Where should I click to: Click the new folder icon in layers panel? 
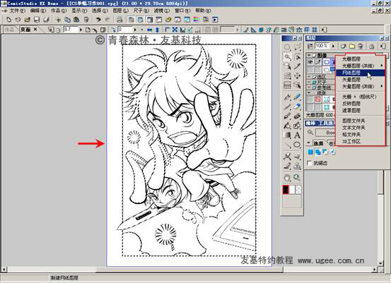[x=352, y=46]
